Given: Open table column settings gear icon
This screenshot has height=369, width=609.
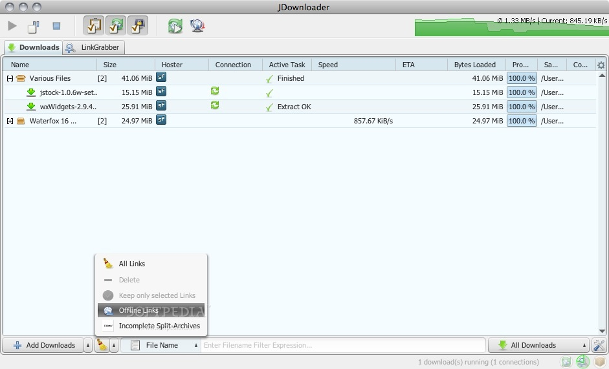Looking at the screenshot, I should click(601, 65).
